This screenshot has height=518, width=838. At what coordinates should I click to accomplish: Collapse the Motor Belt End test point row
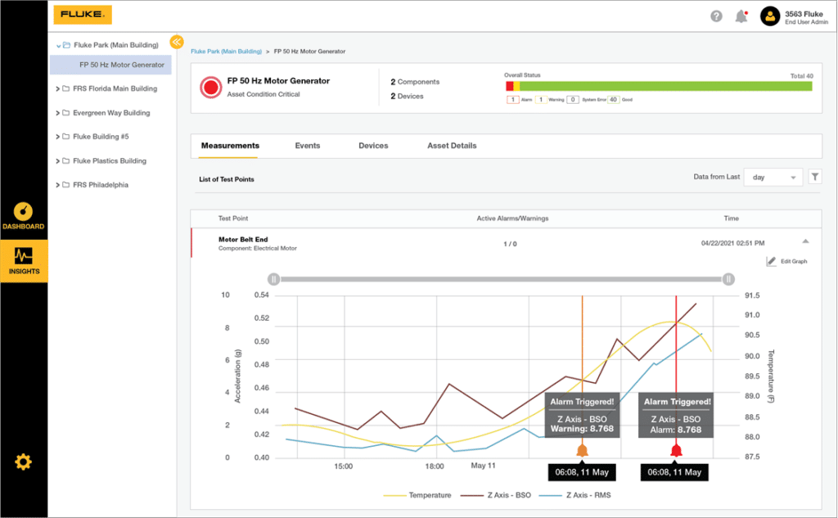pyautogui.click(x=805, y=241)
